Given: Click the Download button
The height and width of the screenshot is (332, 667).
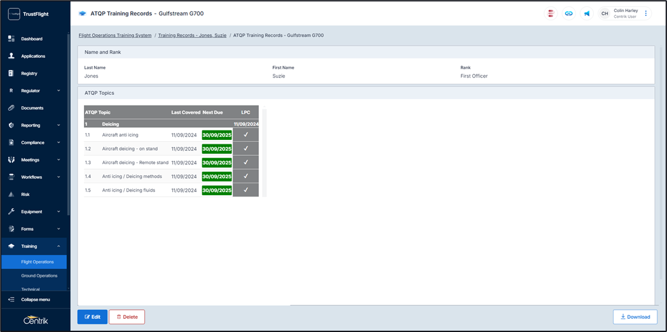Looking at the screenshot, I should (635, 317).
